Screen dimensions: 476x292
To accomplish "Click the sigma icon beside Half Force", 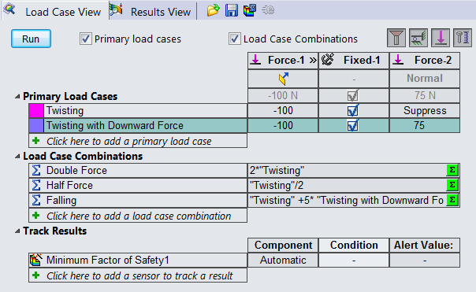I will pos(36,185).
